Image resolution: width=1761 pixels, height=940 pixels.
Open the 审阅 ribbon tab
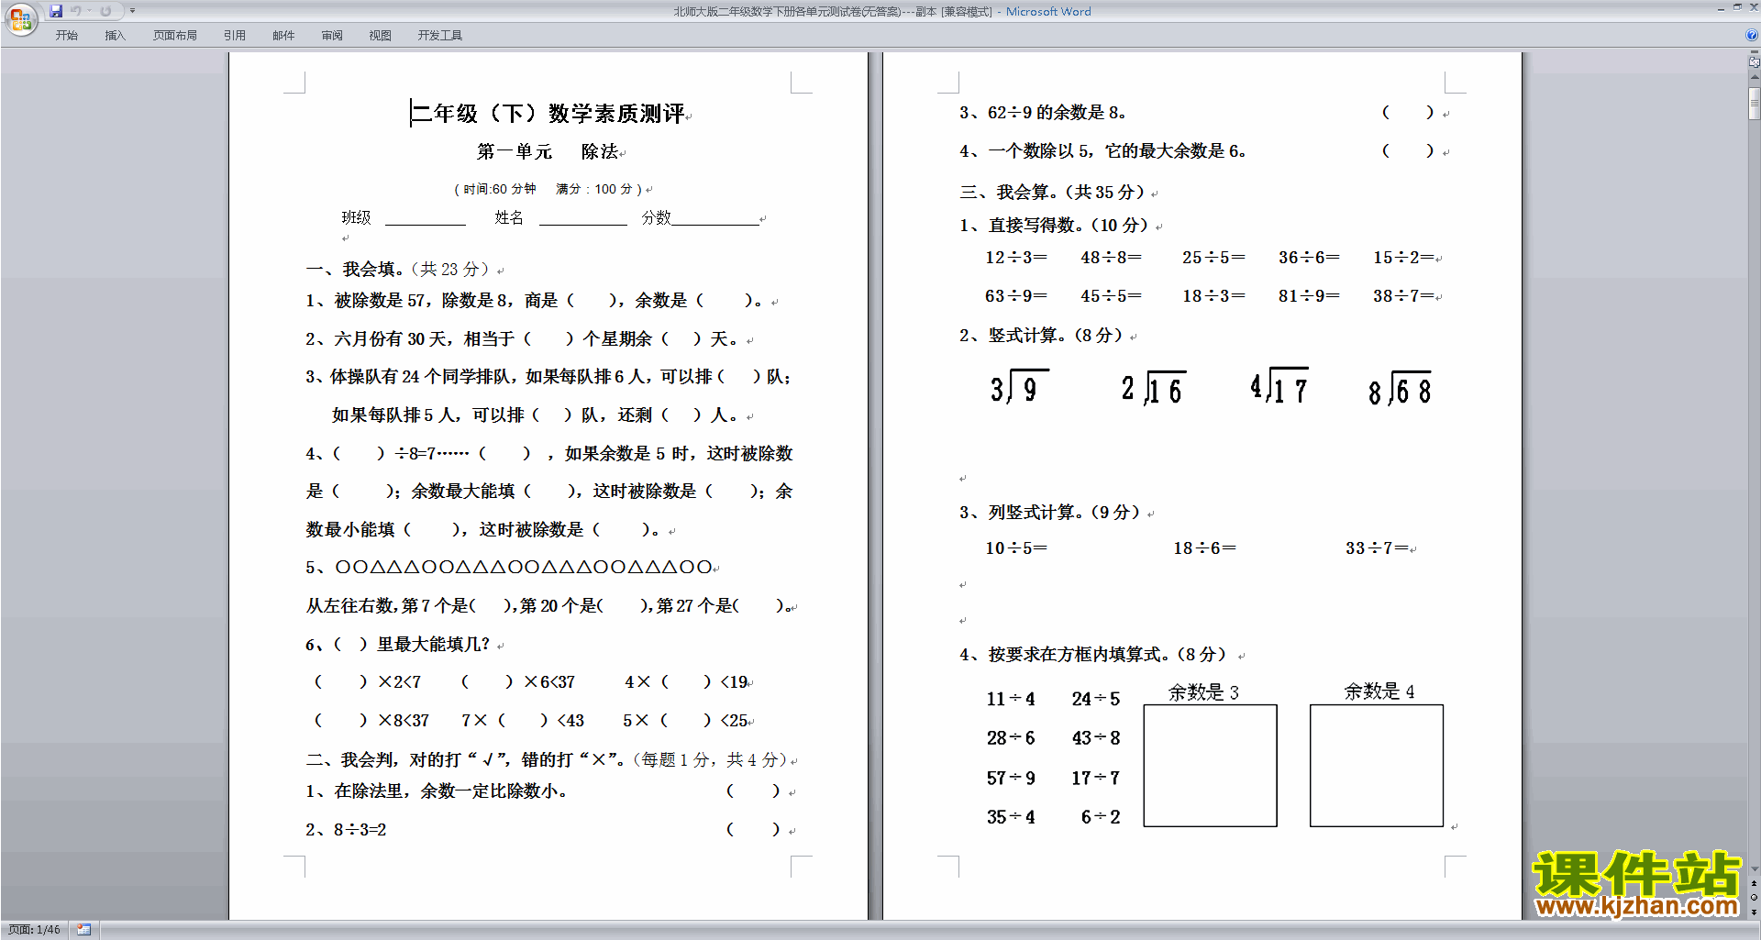pos(332,35)
